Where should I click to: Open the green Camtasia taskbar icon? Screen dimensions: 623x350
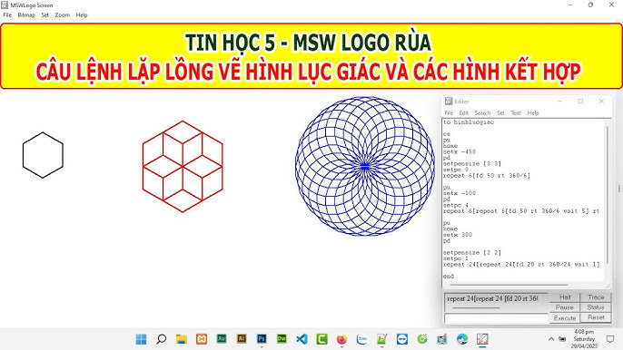(321, 339)
